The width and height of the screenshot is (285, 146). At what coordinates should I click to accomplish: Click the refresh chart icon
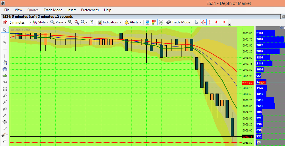92,22
